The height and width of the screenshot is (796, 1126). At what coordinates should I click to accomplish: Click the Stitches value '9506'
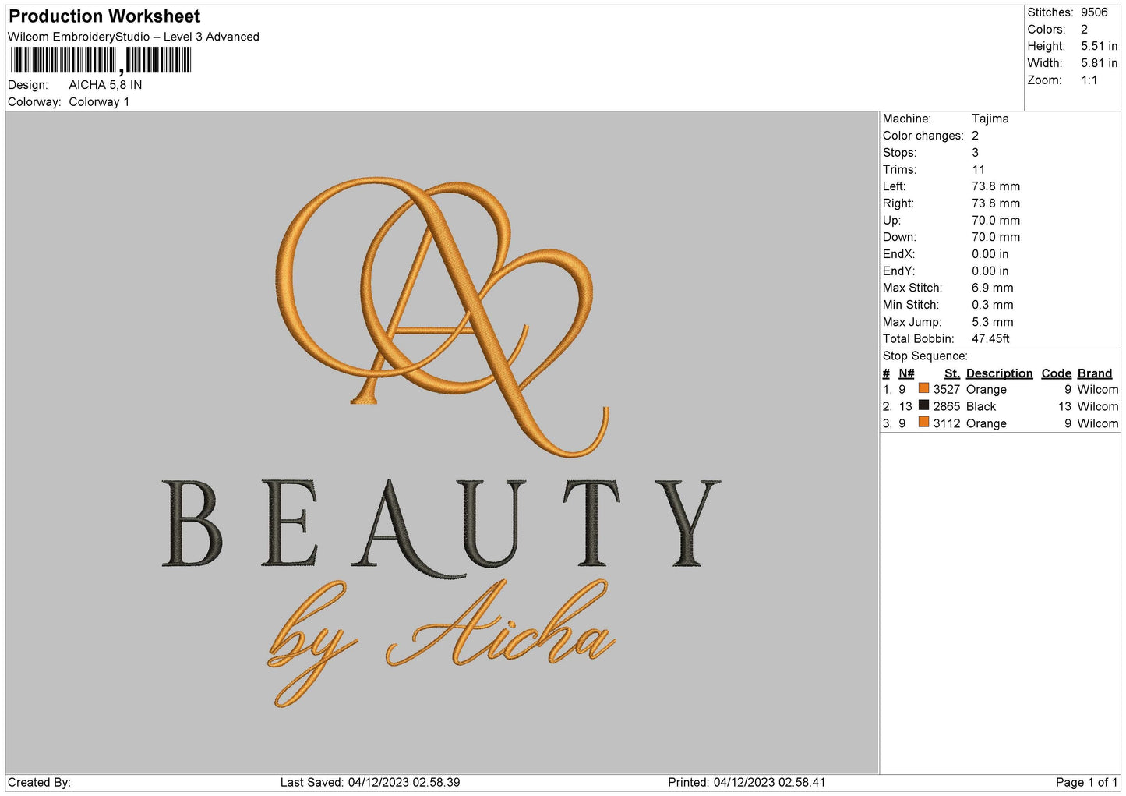1094,12
